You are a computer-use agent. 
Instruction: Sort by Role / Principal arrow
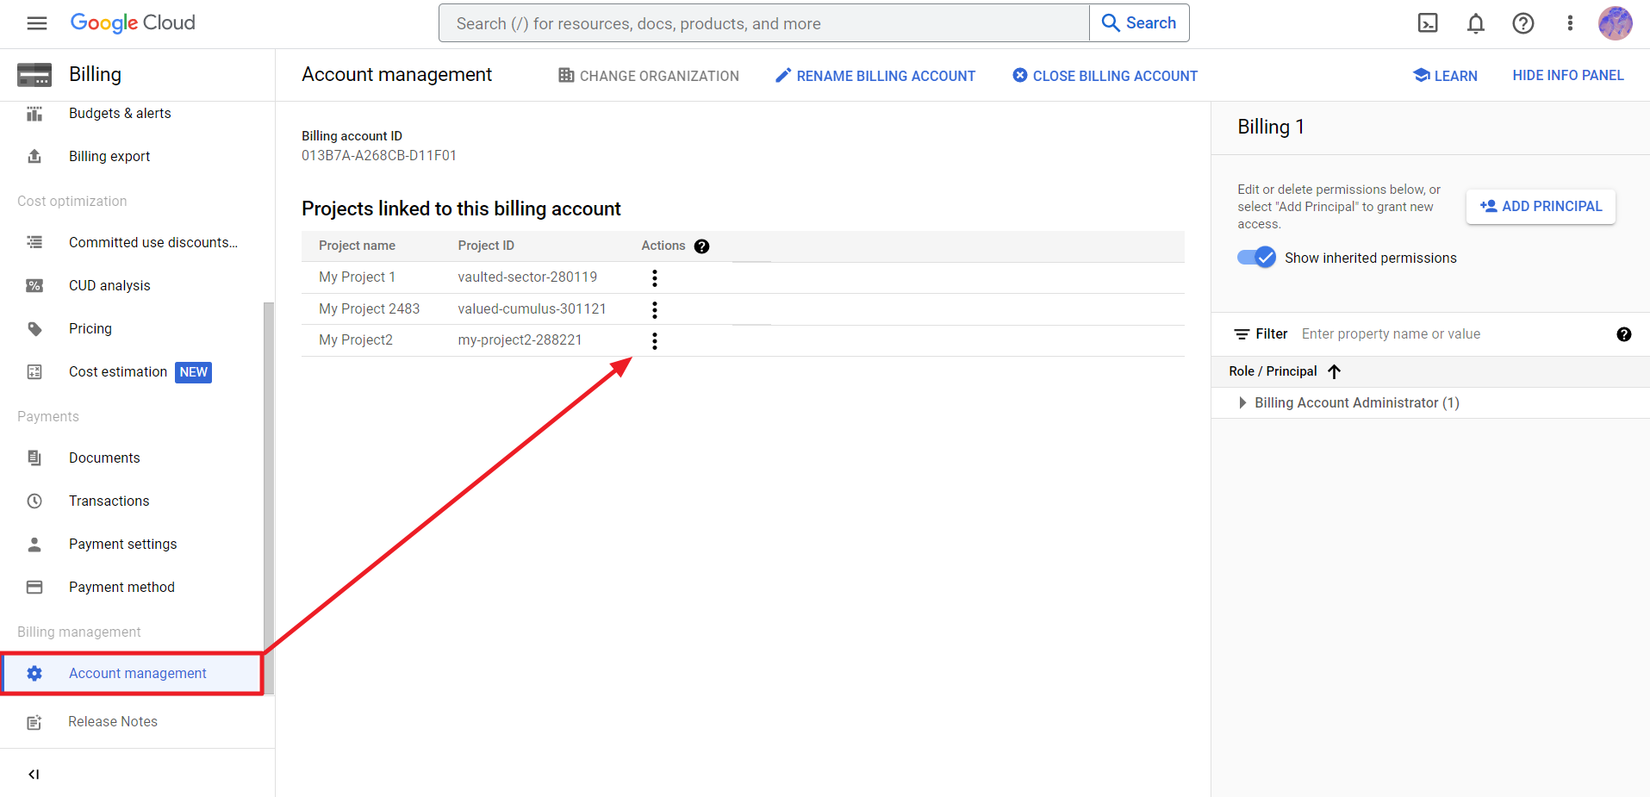point(1335,371)
